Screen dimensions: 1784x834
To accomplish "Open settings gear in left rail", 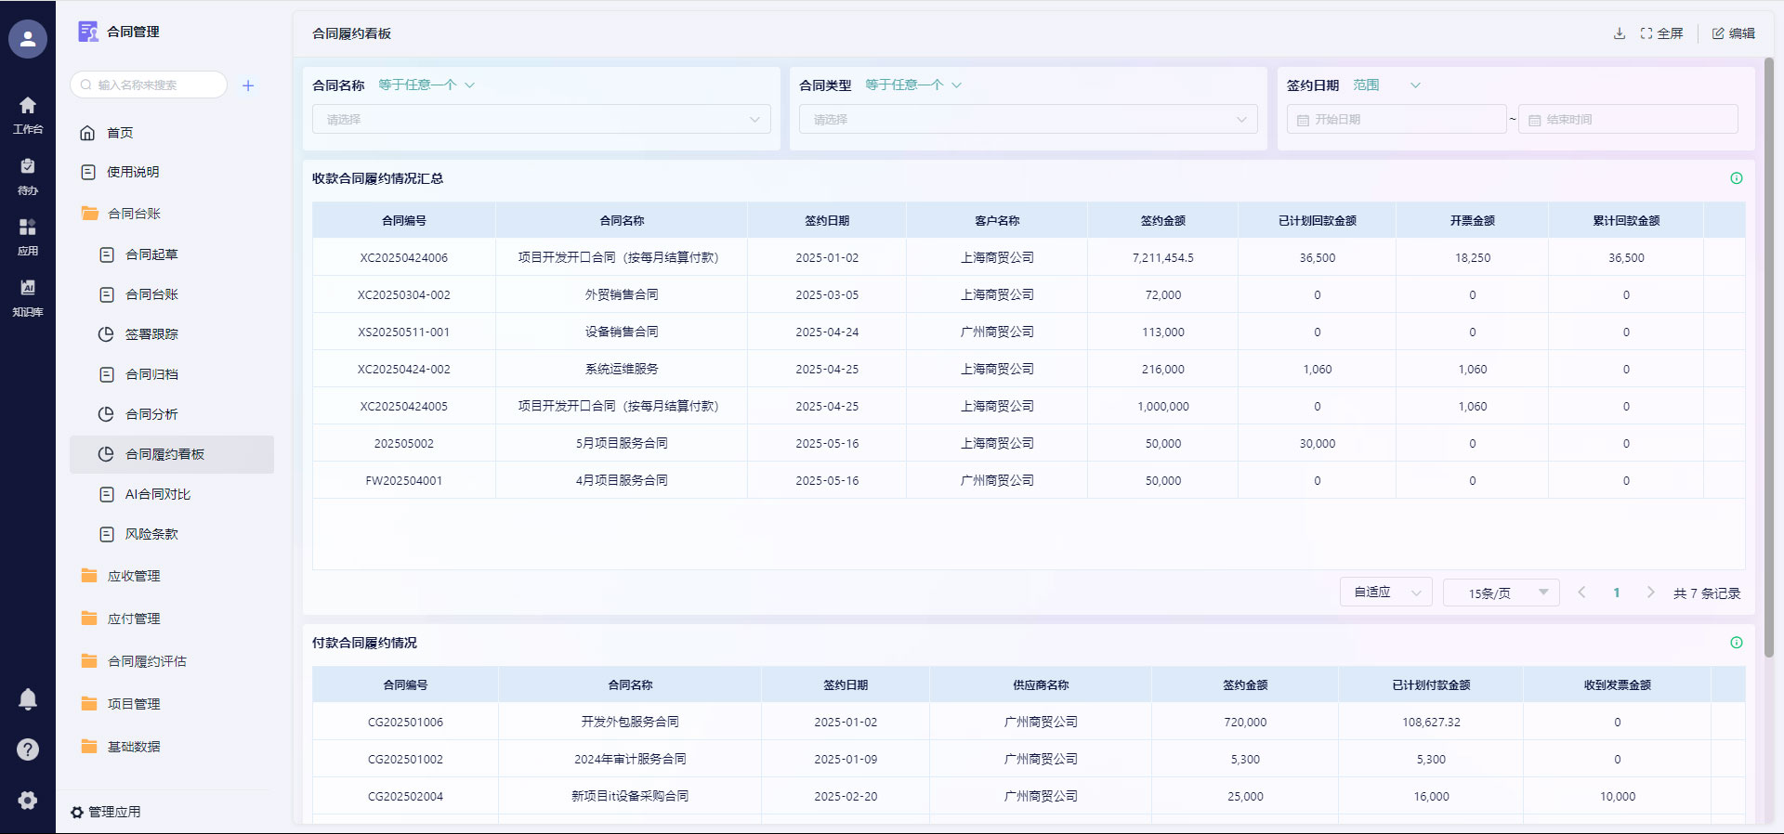I will (28, 801).
